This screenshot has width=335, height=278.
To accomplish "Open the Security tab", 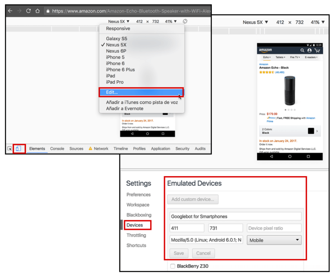I will tap(183, 149).
